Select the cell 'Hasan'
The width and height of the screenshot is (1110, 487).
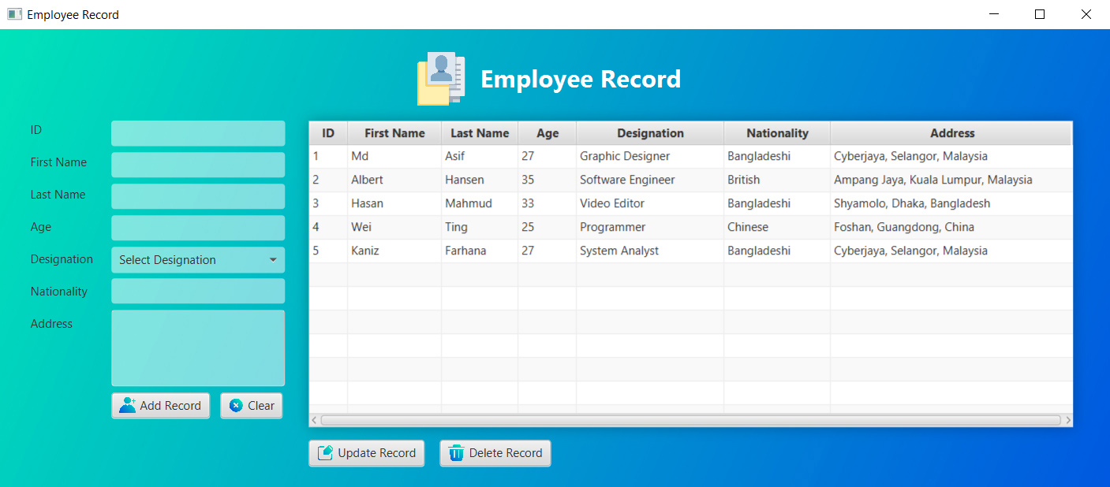(394, 203)
